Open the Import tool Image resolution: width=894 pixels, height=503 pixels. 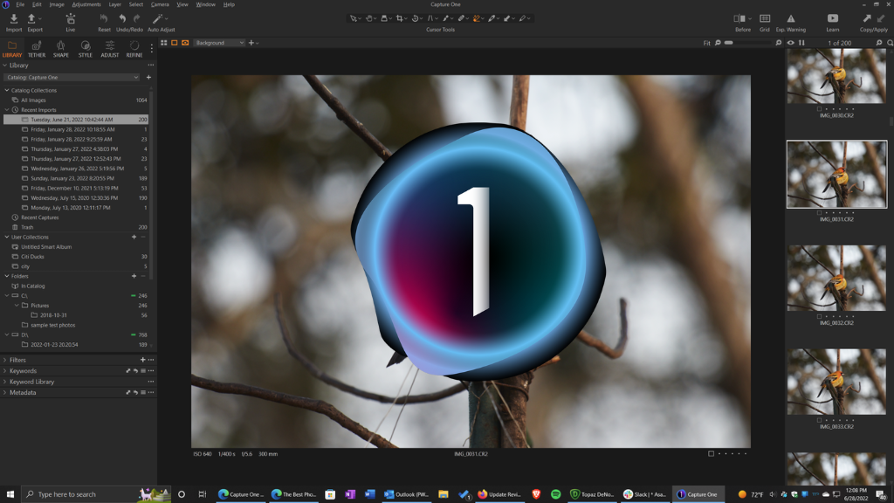pyautogui.click(x=12, y=19)
